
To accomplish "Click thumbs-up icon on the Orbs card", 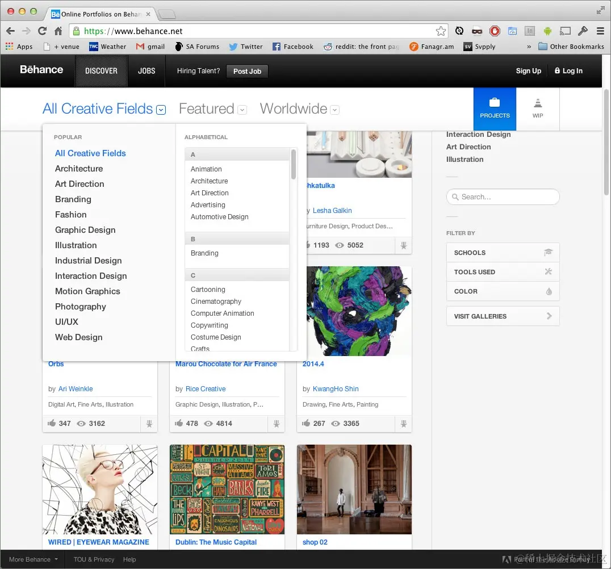I will [x=52, y=423].
